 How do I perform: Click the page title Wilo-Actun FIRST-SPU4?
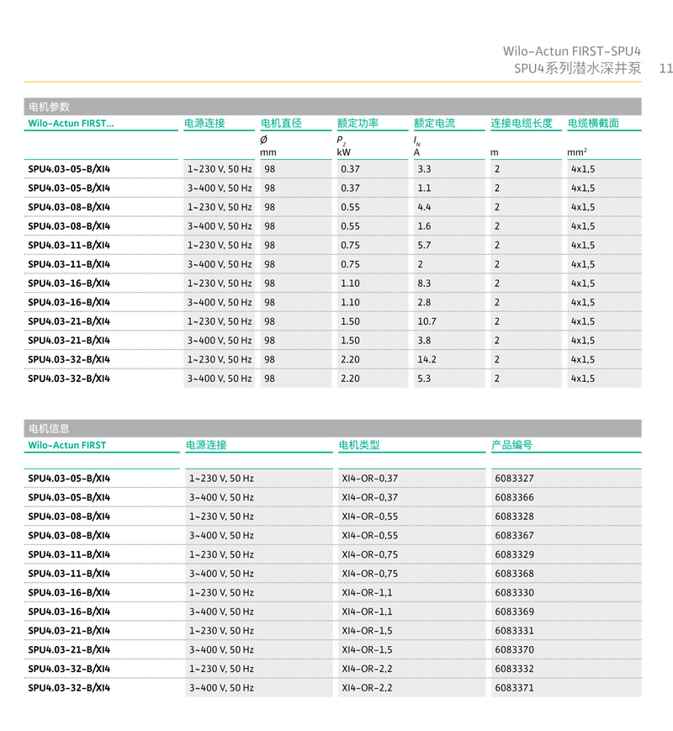(571, 51)
